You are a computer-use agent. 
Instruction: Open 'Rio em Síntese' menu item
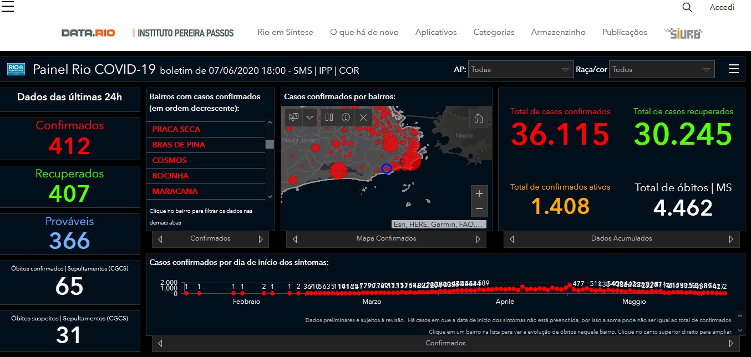point(285,32)
